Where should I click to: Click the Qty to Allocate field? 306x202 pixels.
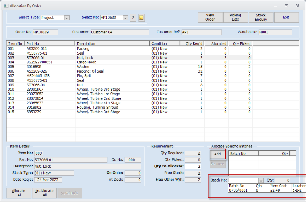[193, 166]
